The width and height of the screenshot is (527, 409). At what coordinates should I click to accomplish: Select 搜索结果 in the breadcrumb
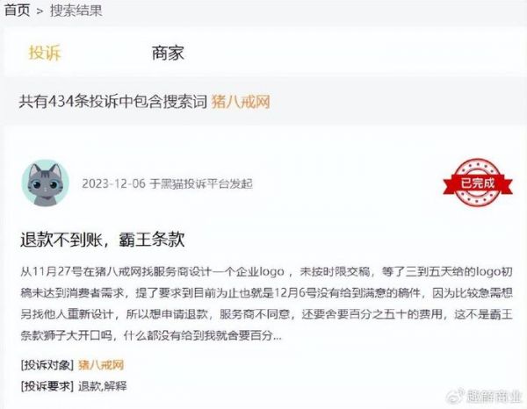coord(76,11)
